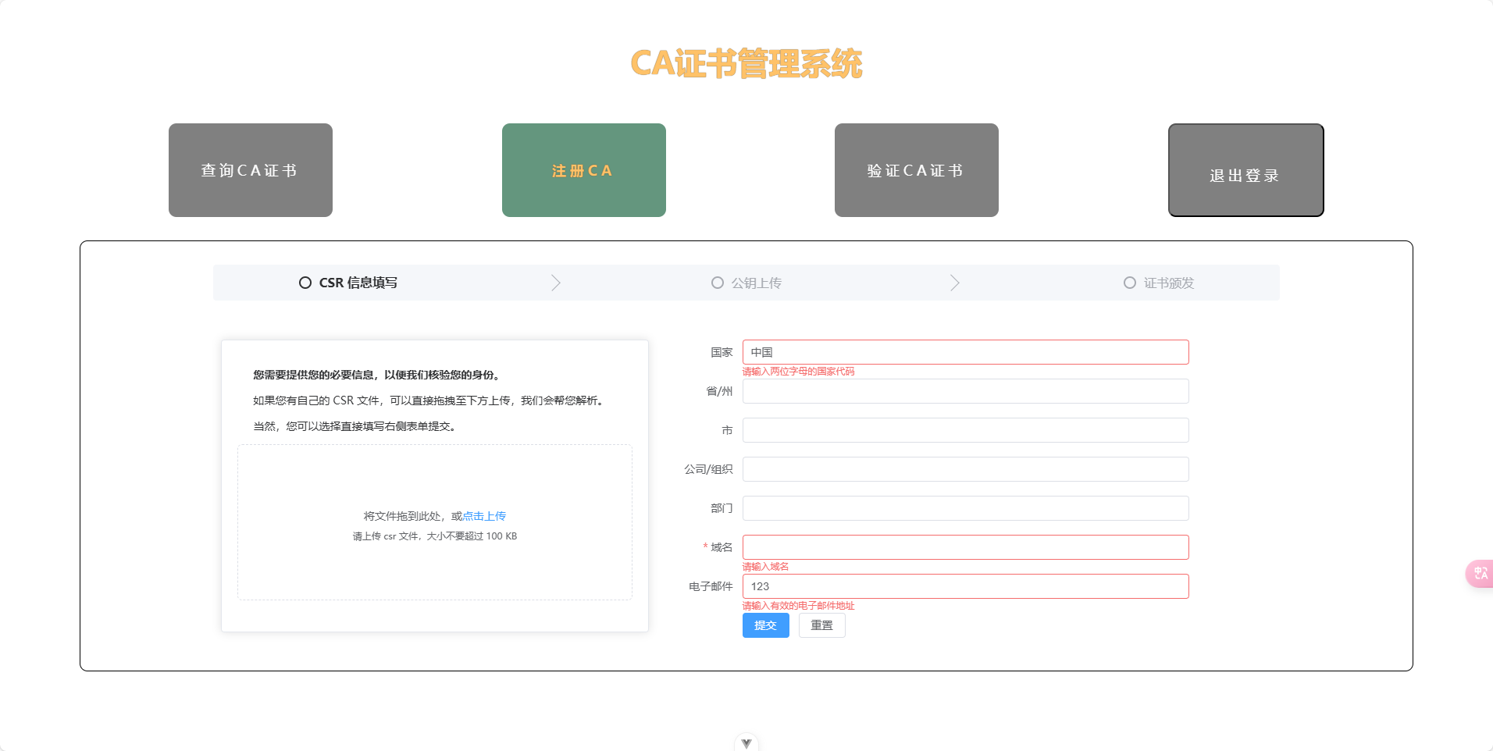Viewport: 1493px width, 751px height.
Task: Click the pink translate floating icon
Action: point(1480,574)
